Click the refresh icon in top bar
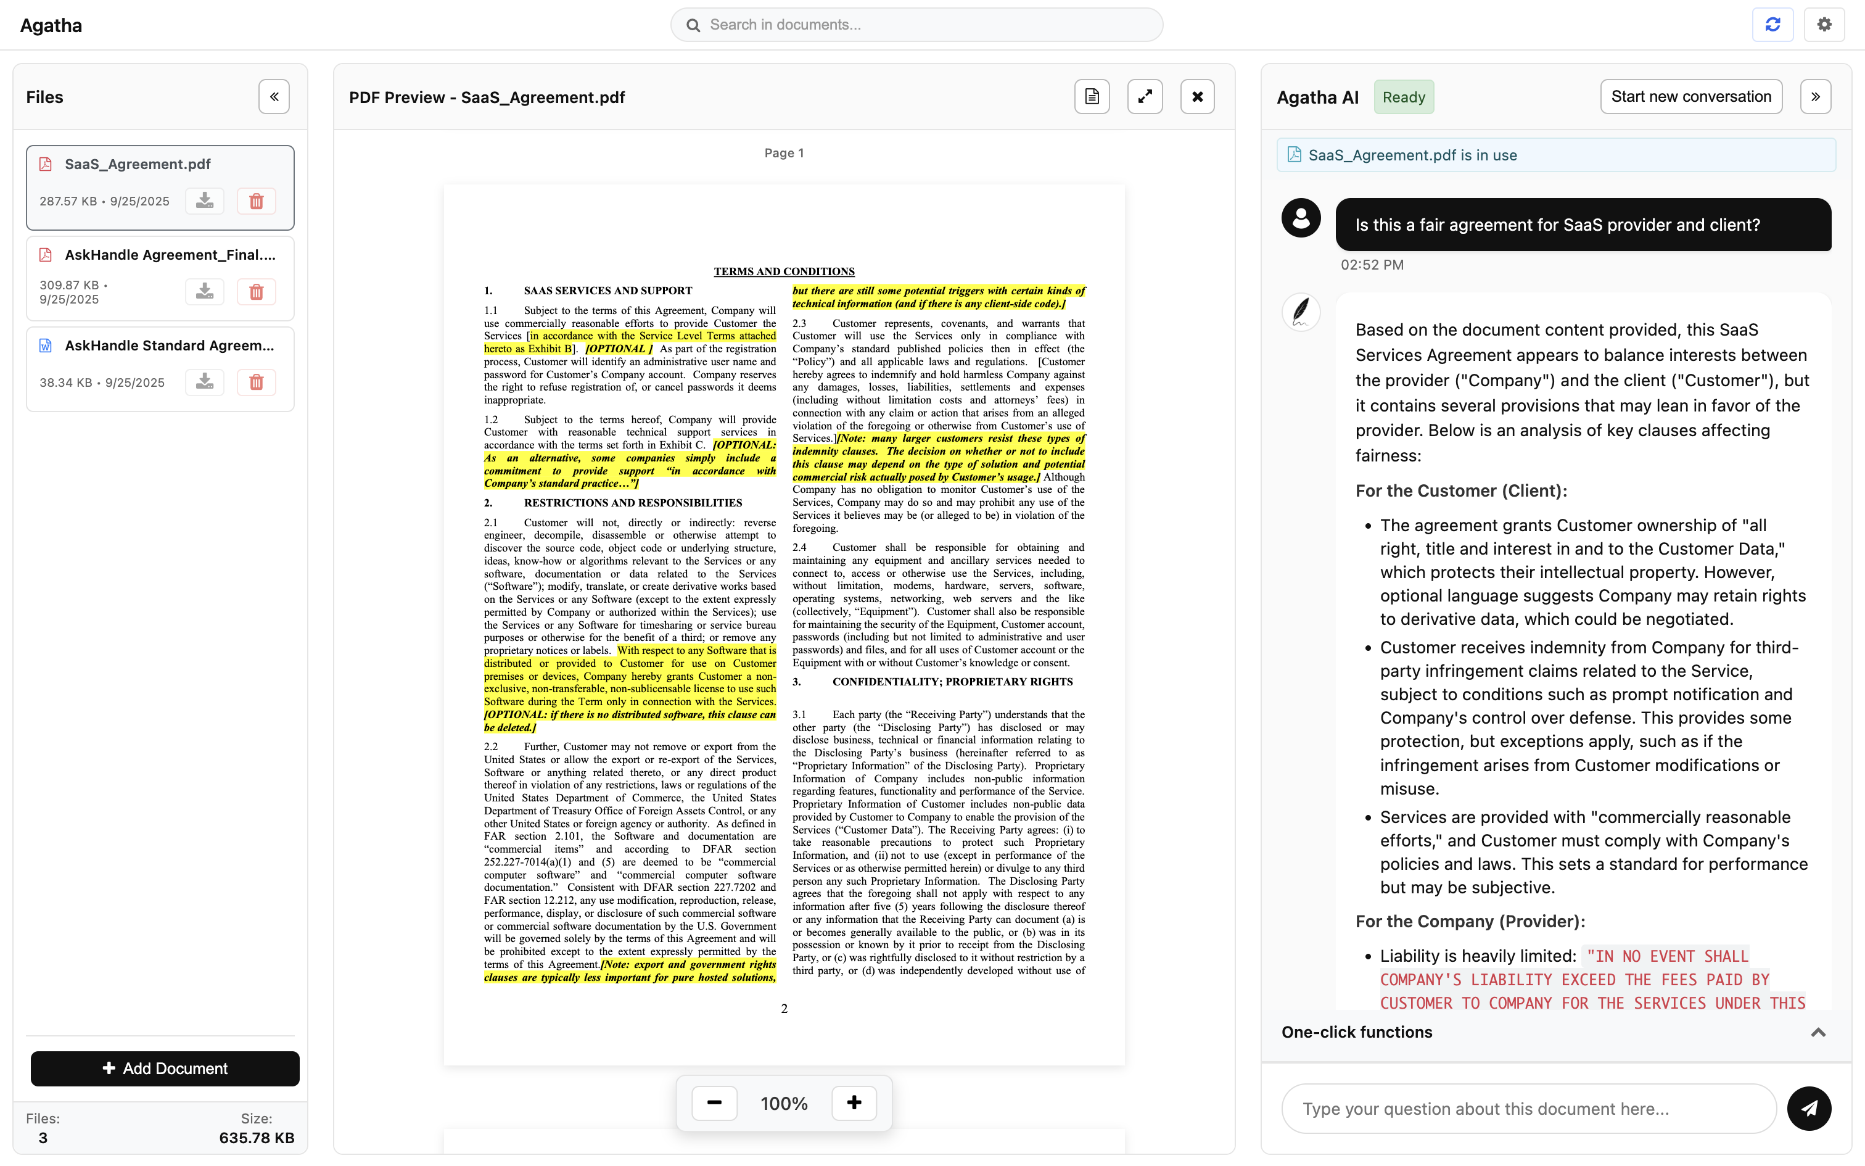This screenshot has width=1865, height=1166. [x=1772, y=25]
